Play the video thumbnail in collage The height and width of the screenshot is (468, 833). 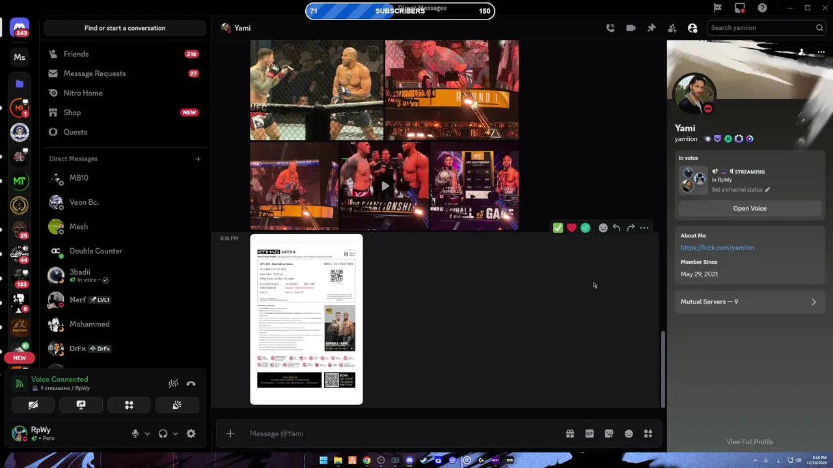(385, 186)
